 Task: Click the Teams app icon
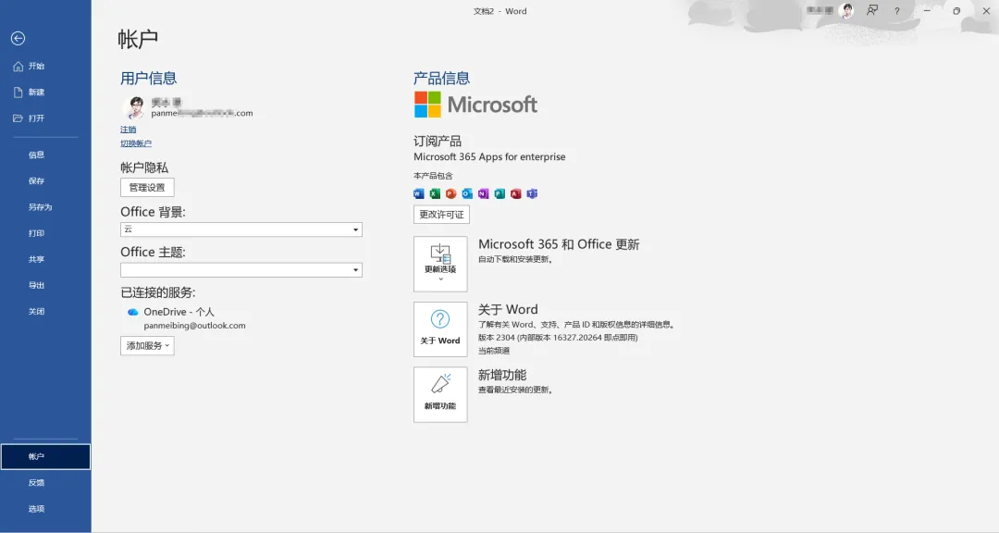532,193
